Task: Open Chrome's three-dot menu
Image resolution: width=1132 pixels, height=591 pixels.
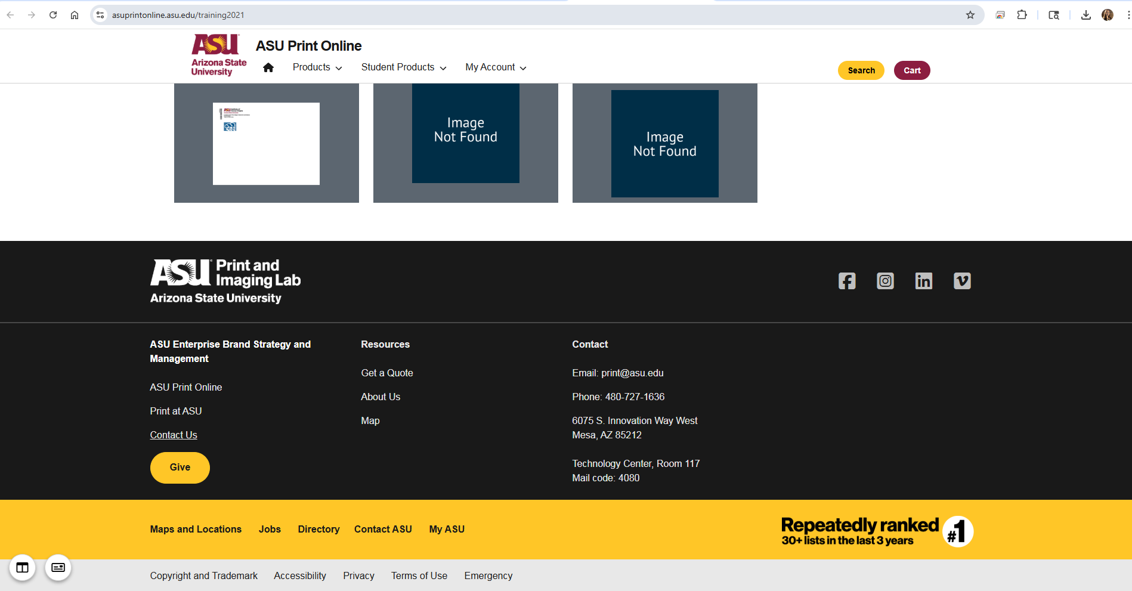Action: 1127,14
